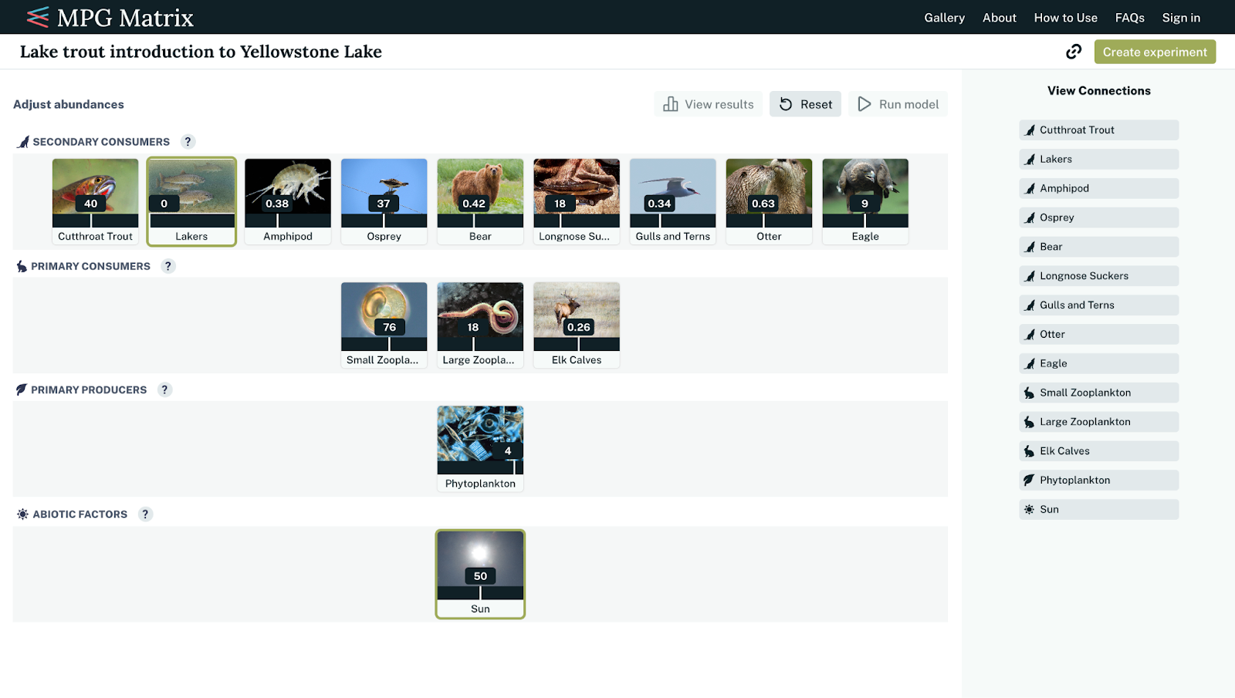Open the FAQs page
Screen dimensions: 1235x698
click(1130, 18)
